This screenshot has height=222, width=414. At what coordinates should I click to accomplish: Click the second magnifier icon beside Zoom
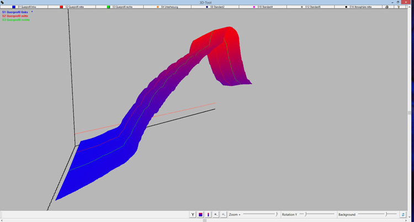pyautogui.click(x=224, y=214)
